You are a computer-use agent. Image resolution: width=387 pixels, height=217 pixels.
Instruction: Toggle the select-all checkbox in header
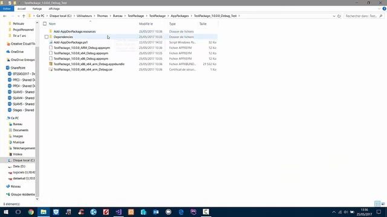pos(45,24)
